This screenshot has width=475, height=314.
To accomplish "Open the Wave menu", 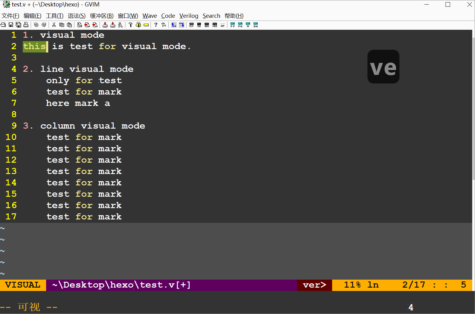I will pos(150,16).
